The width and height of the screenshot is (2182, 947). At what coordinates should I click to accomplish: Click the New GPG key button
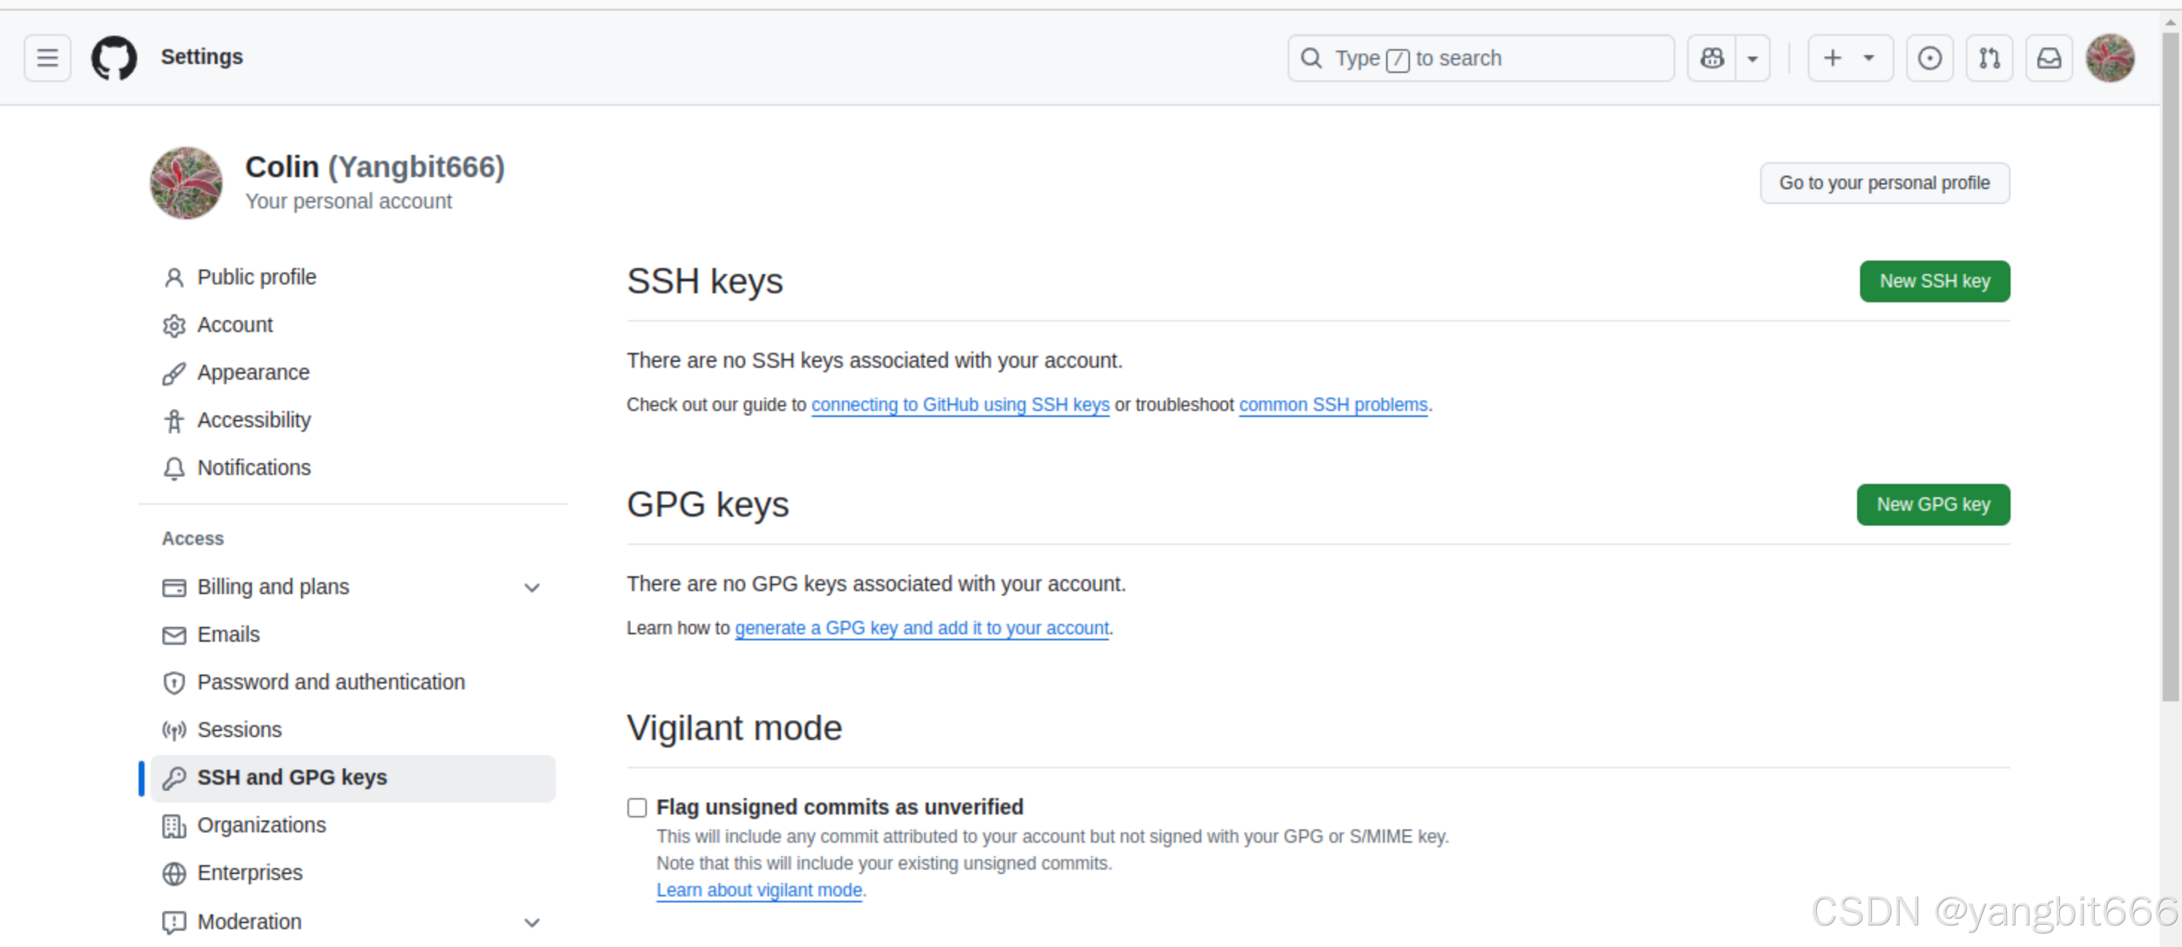tap(1932, 504)
